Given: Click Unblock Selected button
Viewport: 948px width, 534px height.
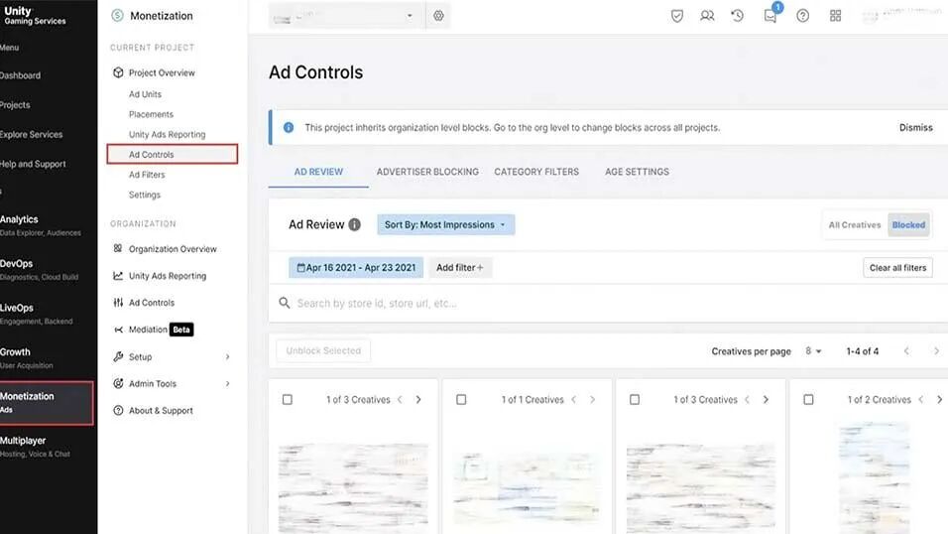Looking at the screenshot, I should (x=323, y=350).
